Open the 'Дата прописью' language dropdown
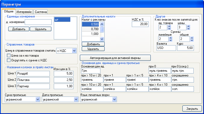The image size is (204, 114). (x=75, y=99)
